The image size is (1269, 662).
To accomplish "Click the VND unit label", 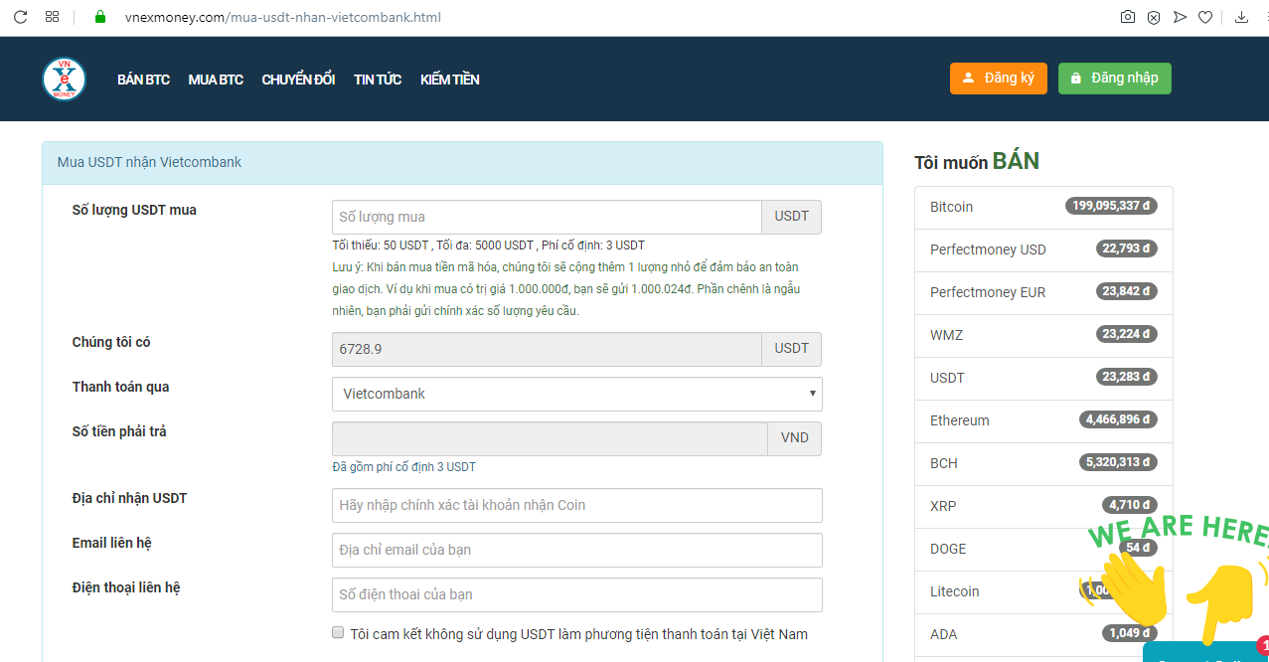I will (795, 438).
